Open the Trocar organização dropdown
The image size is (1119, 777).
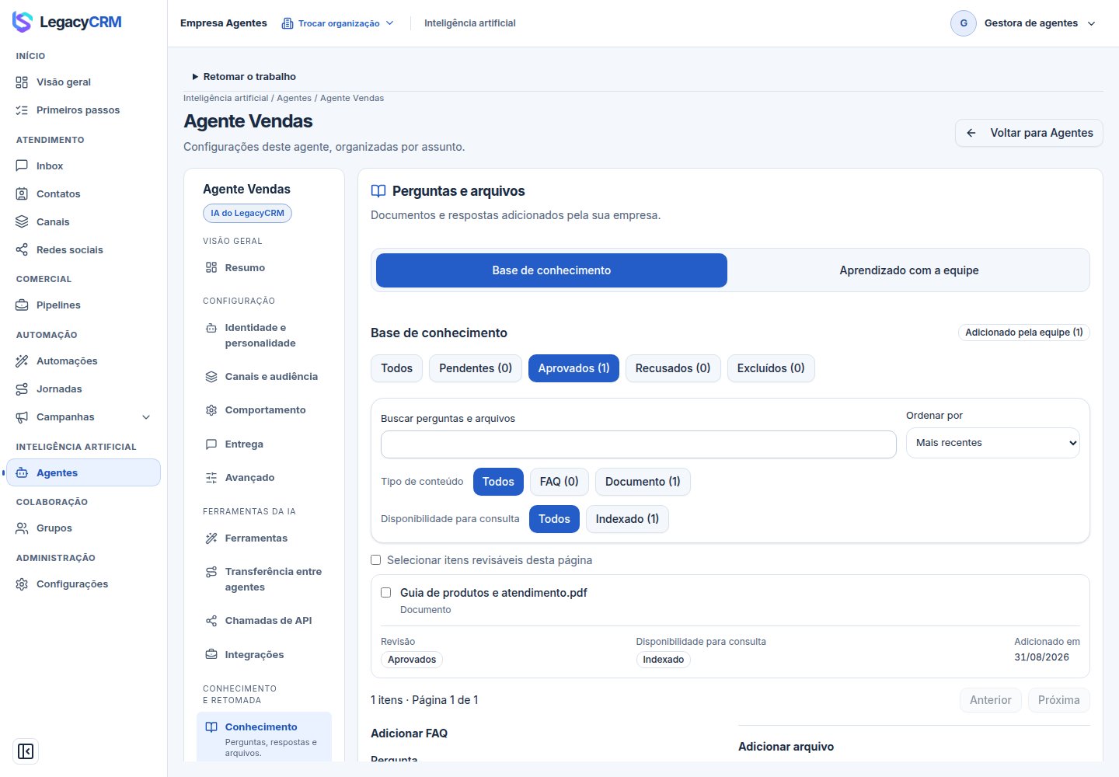pos(338,23)
